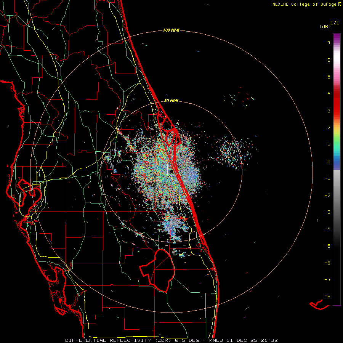343x343 pixels.
Task: Click the -1 value on the color scale
Action: click(327, 178)
